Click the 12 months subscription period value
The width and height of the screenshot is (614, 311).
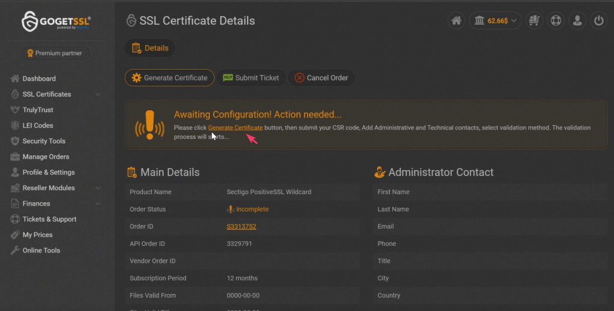click(242, 278)
